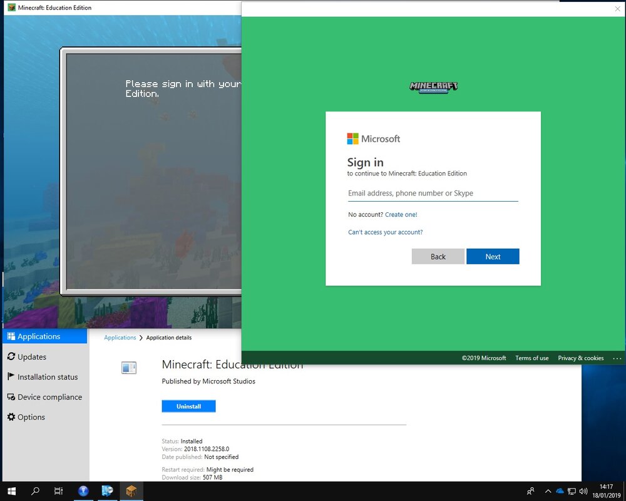Switch to Software Center taskbar icon
This screenshot has height=501, width=626.
point(107,491)
